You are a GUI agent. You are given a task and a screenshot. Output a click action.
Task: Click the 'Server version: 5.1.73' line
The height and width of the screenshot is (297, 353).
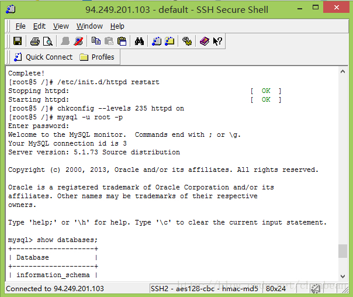point(94,153)
